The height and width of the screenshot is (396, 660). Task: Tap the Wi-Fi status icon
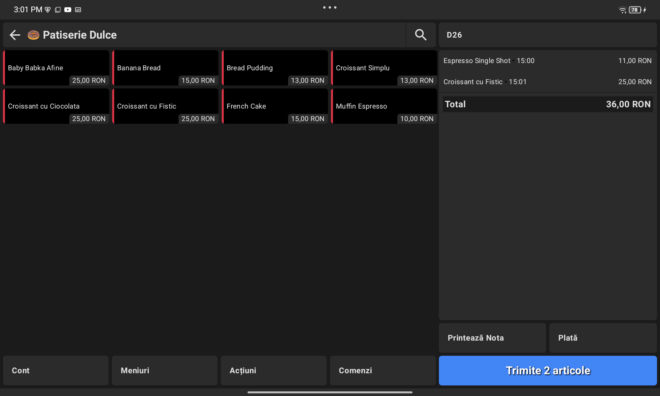[x=622, y=10]
